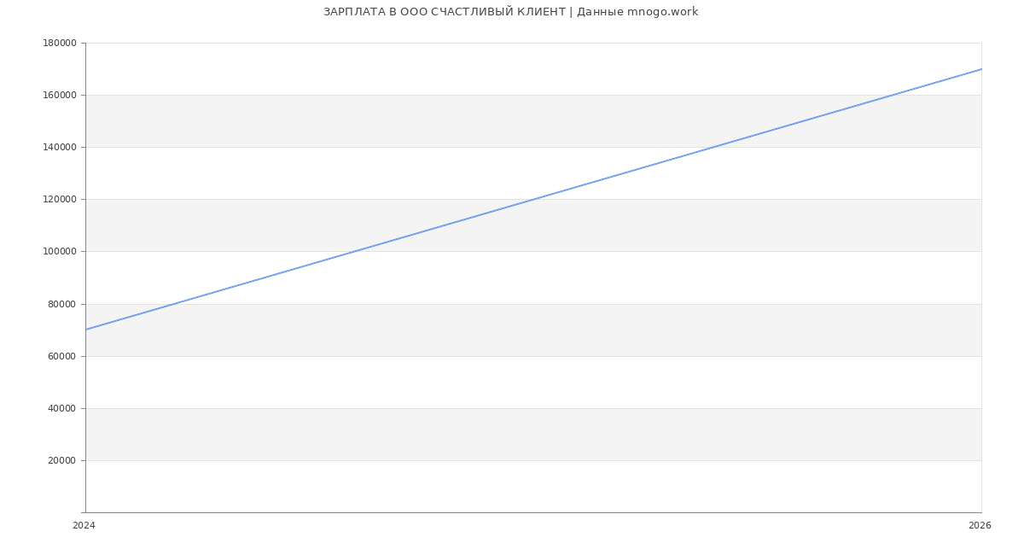Click the chart title text
Viewport: 1024px width, 555px height.
(x=510, y=12)
